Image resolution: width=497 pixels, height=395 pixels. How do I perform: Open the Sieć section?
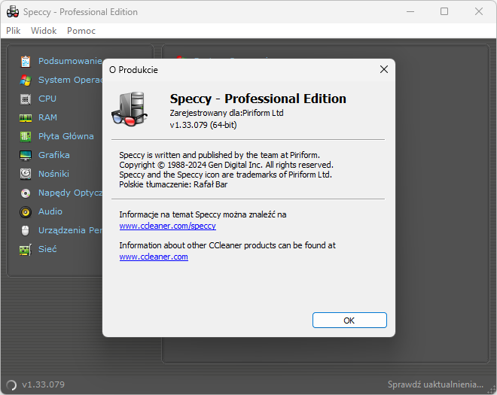pyautogui.click(x=47, y=249)
